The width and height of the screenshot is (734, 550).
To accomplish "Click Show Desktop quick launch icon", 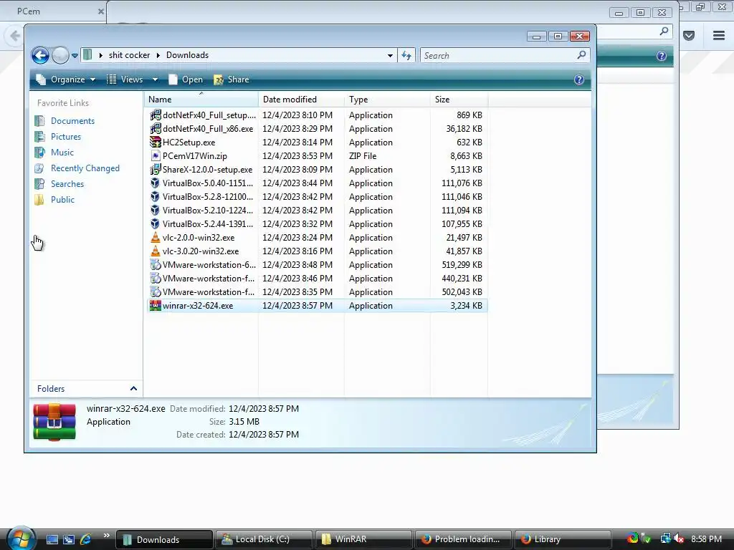I will click(x=52, y=539).
